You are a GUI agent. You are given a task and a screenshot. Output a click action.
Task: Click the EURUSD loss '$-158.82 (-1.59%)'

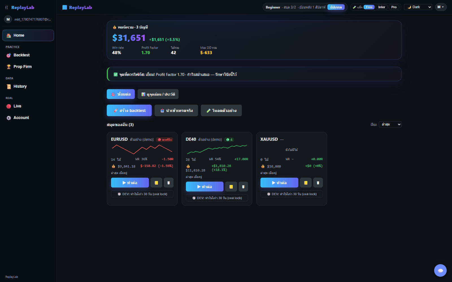[x=157, y=166]
